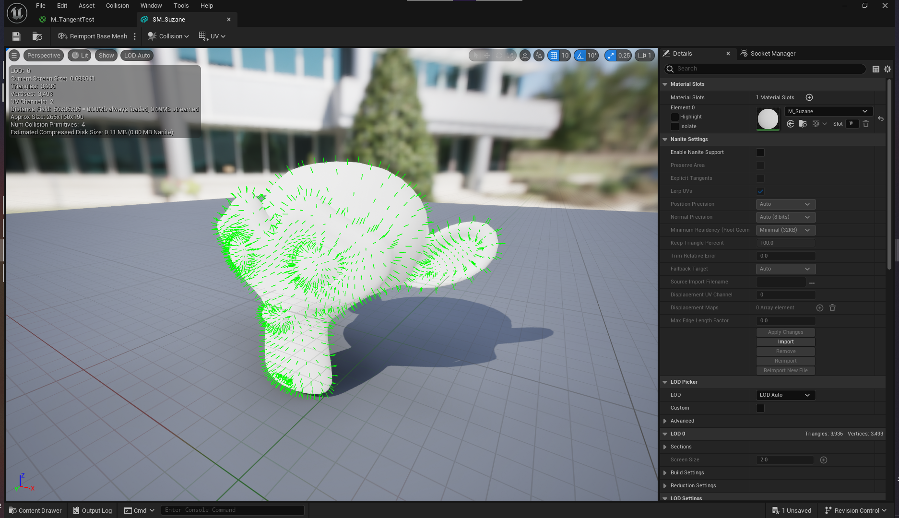This screenshot has width=899, height=518.
Task: Collapse the Nanite Settings section
Action: click(665, 140)
